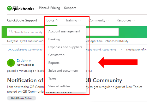This screenshot has width=155, height=102.
Task: Select Banking from the Topics menu
Action: pos(54,39)
